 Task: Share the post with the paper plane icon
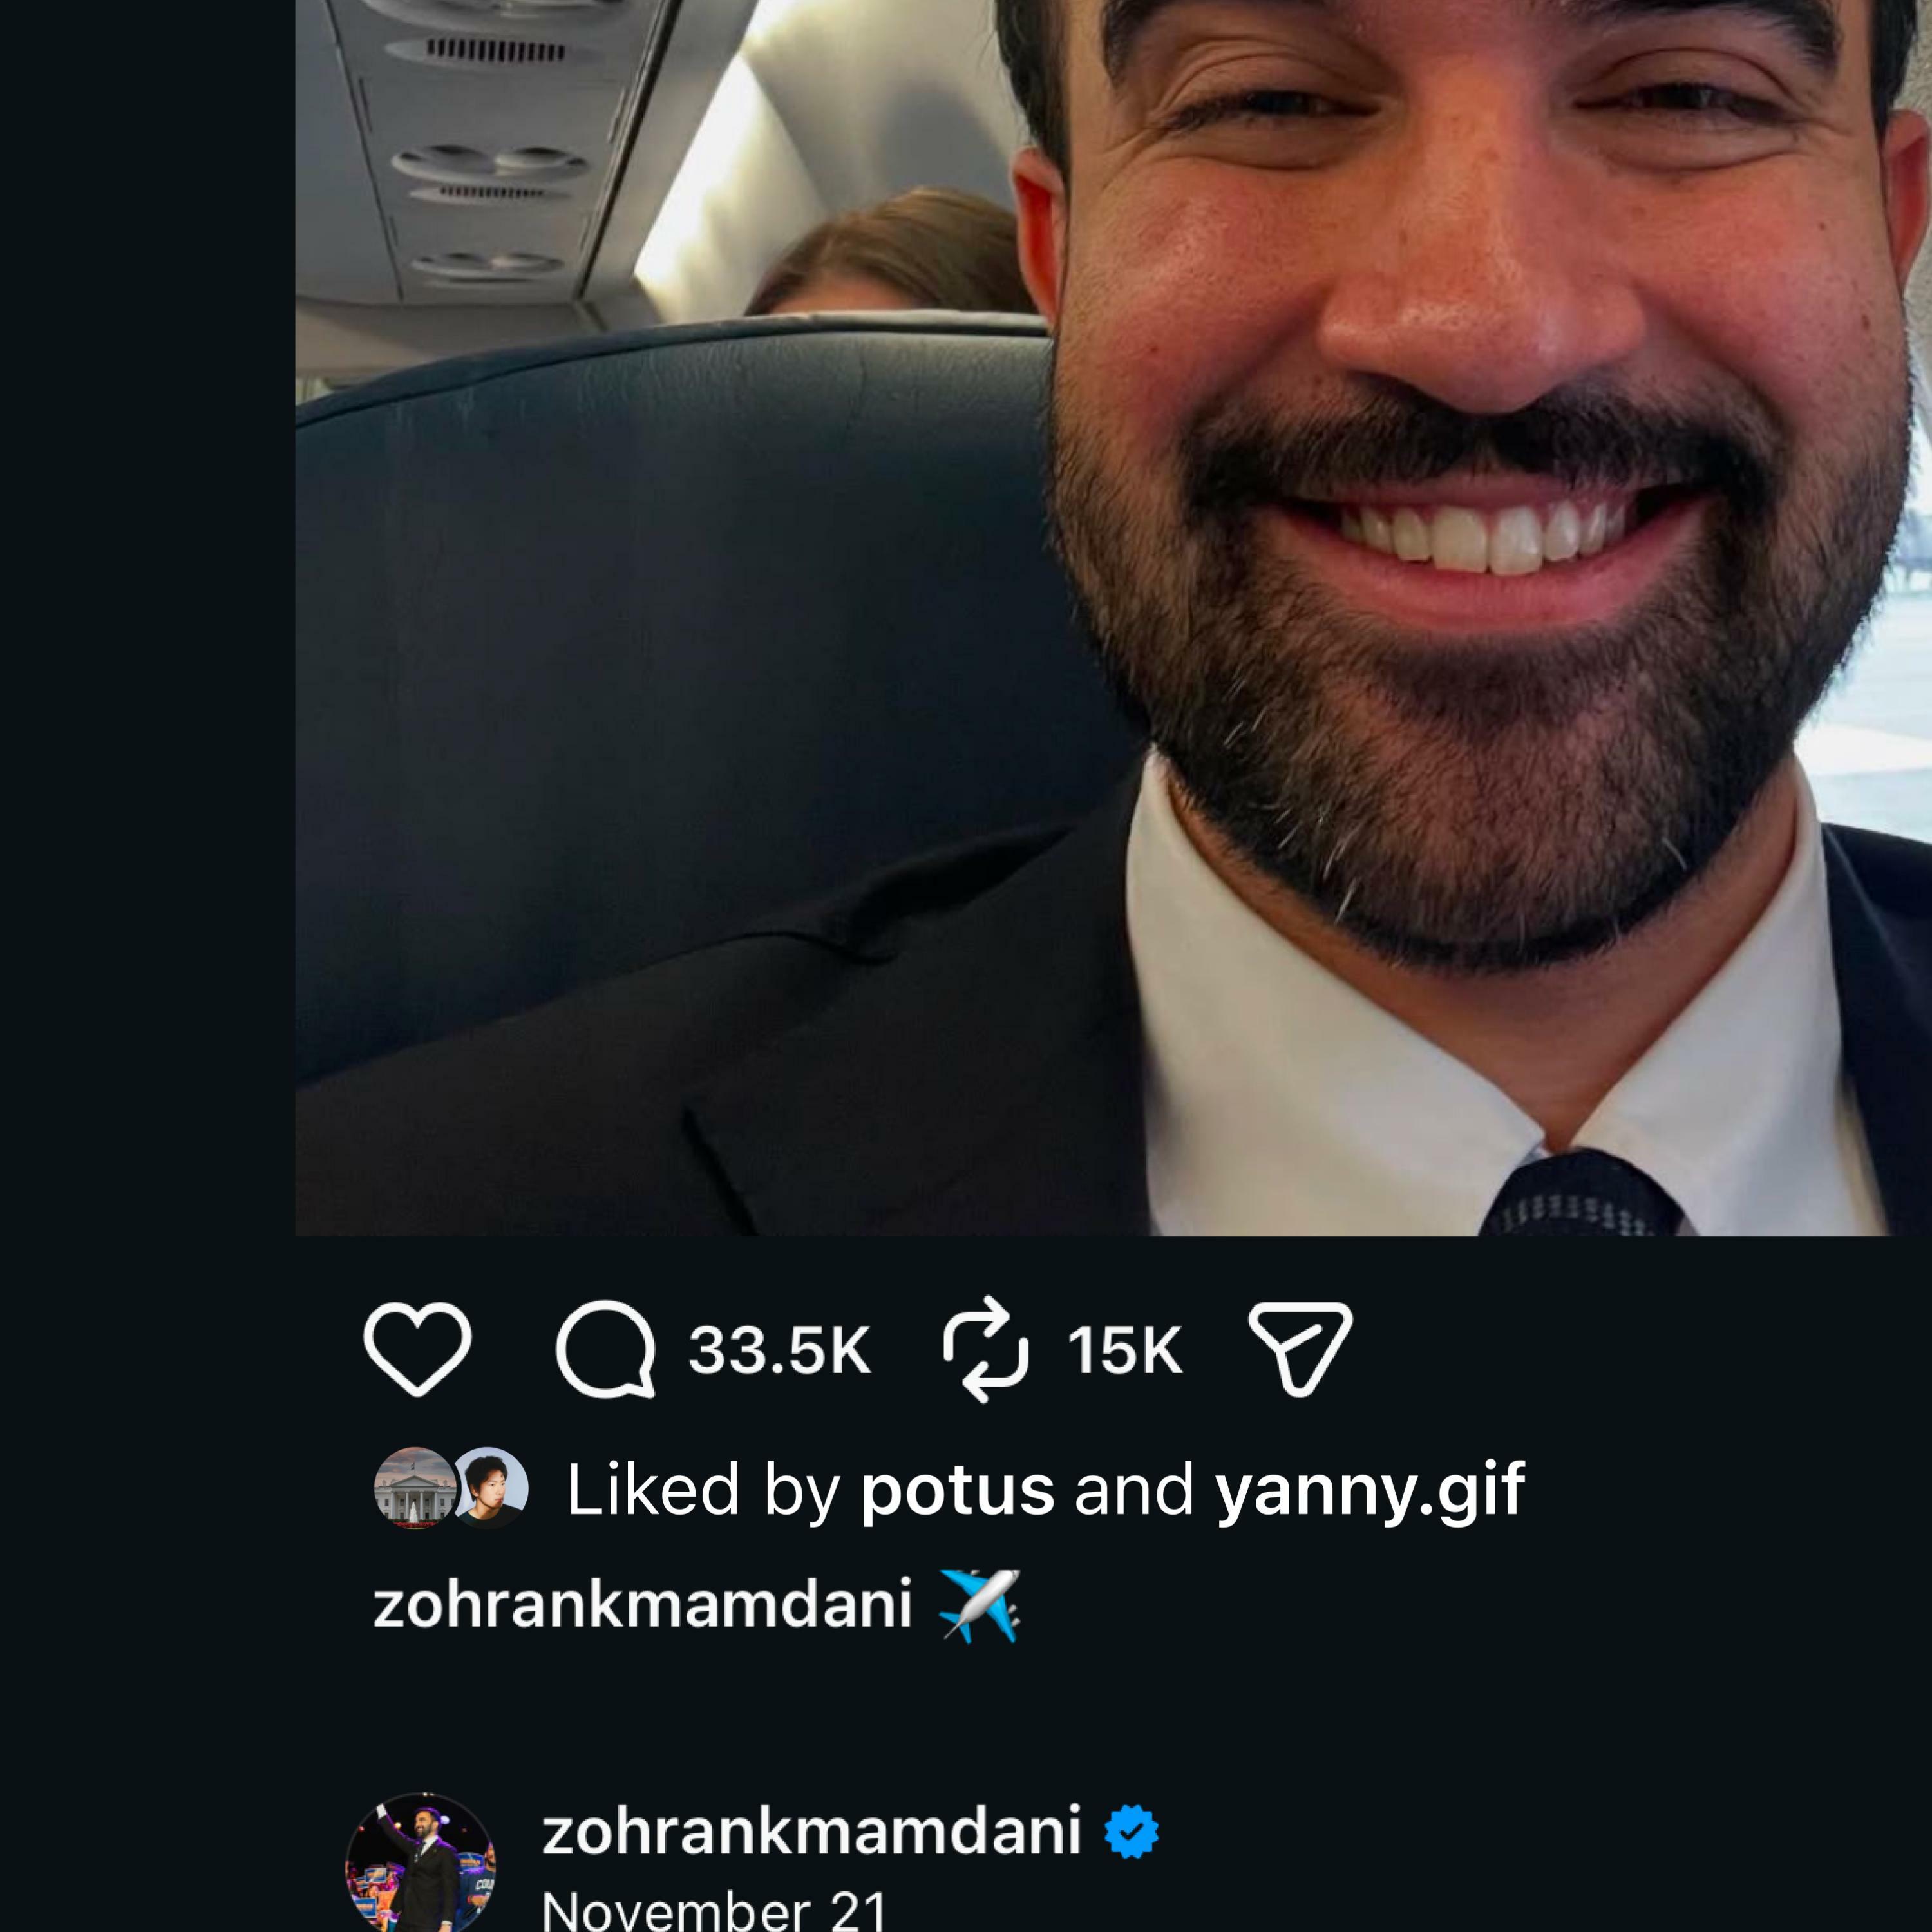(x=1300, y=1348)
